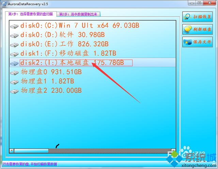
Task: Click drive icon beside disk1 (F:) 移动磁盘
Action: 14,54
